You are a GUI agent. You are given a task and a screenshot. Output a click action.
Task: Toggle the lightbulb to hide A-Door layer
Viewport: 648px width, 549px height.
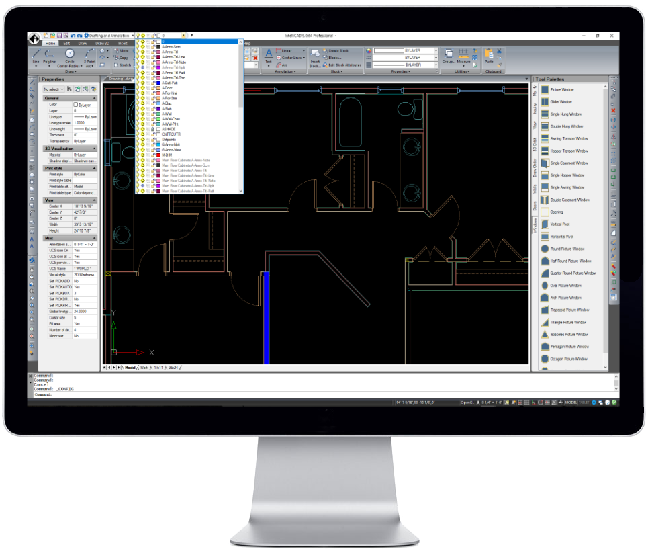pyautogui.click(x=138, y=88)
